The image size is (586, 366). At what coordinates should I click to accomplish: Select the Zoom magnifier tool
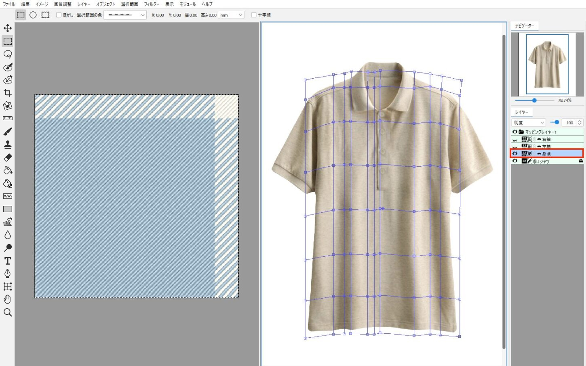click(8, 312)
